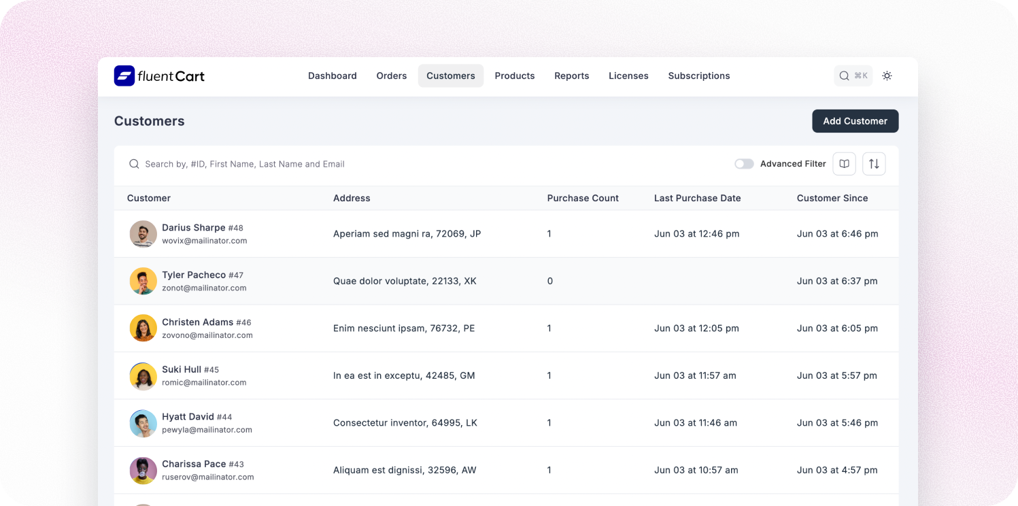
Task: Click the Last Purchase Date column header
Action: tap(698, 199)
